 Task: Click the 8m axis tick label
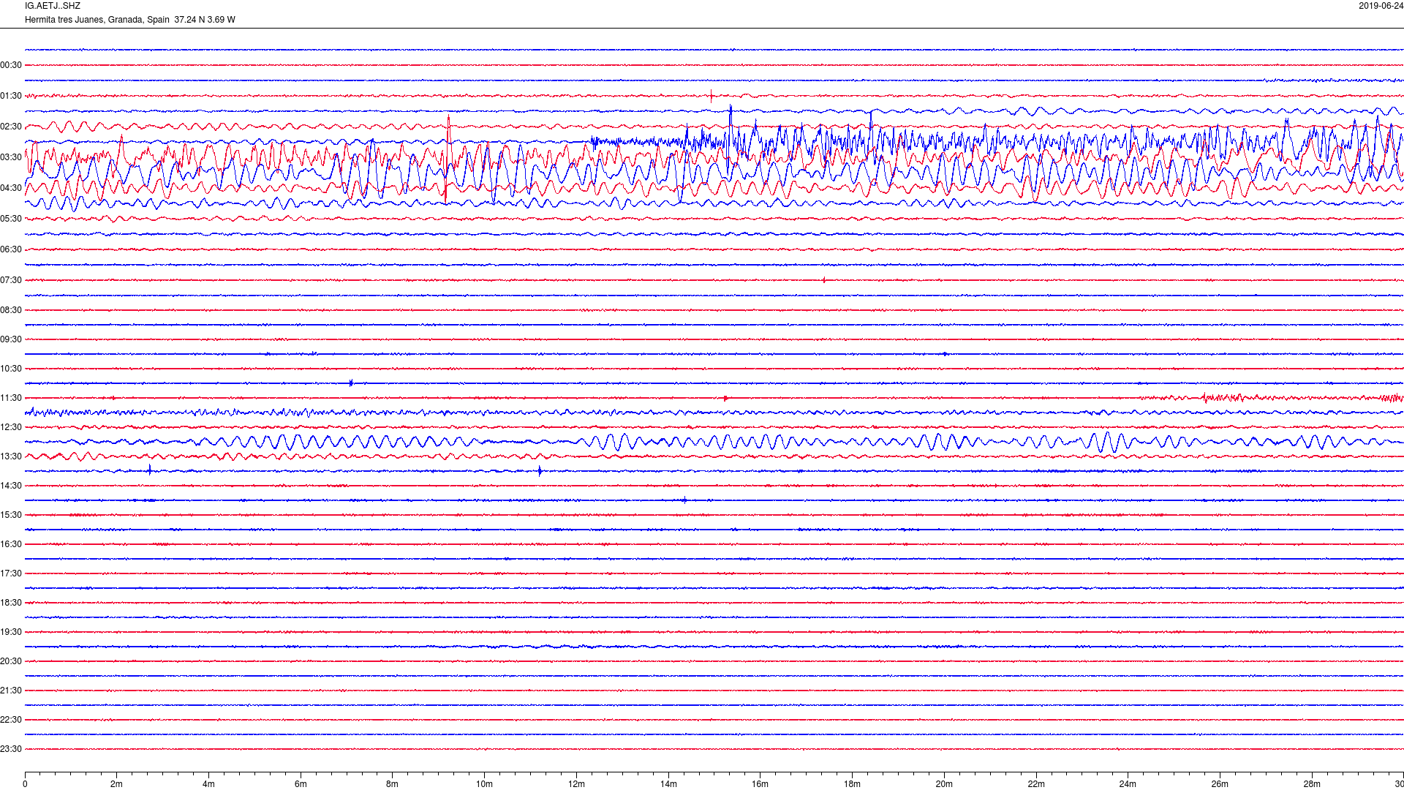393,784
